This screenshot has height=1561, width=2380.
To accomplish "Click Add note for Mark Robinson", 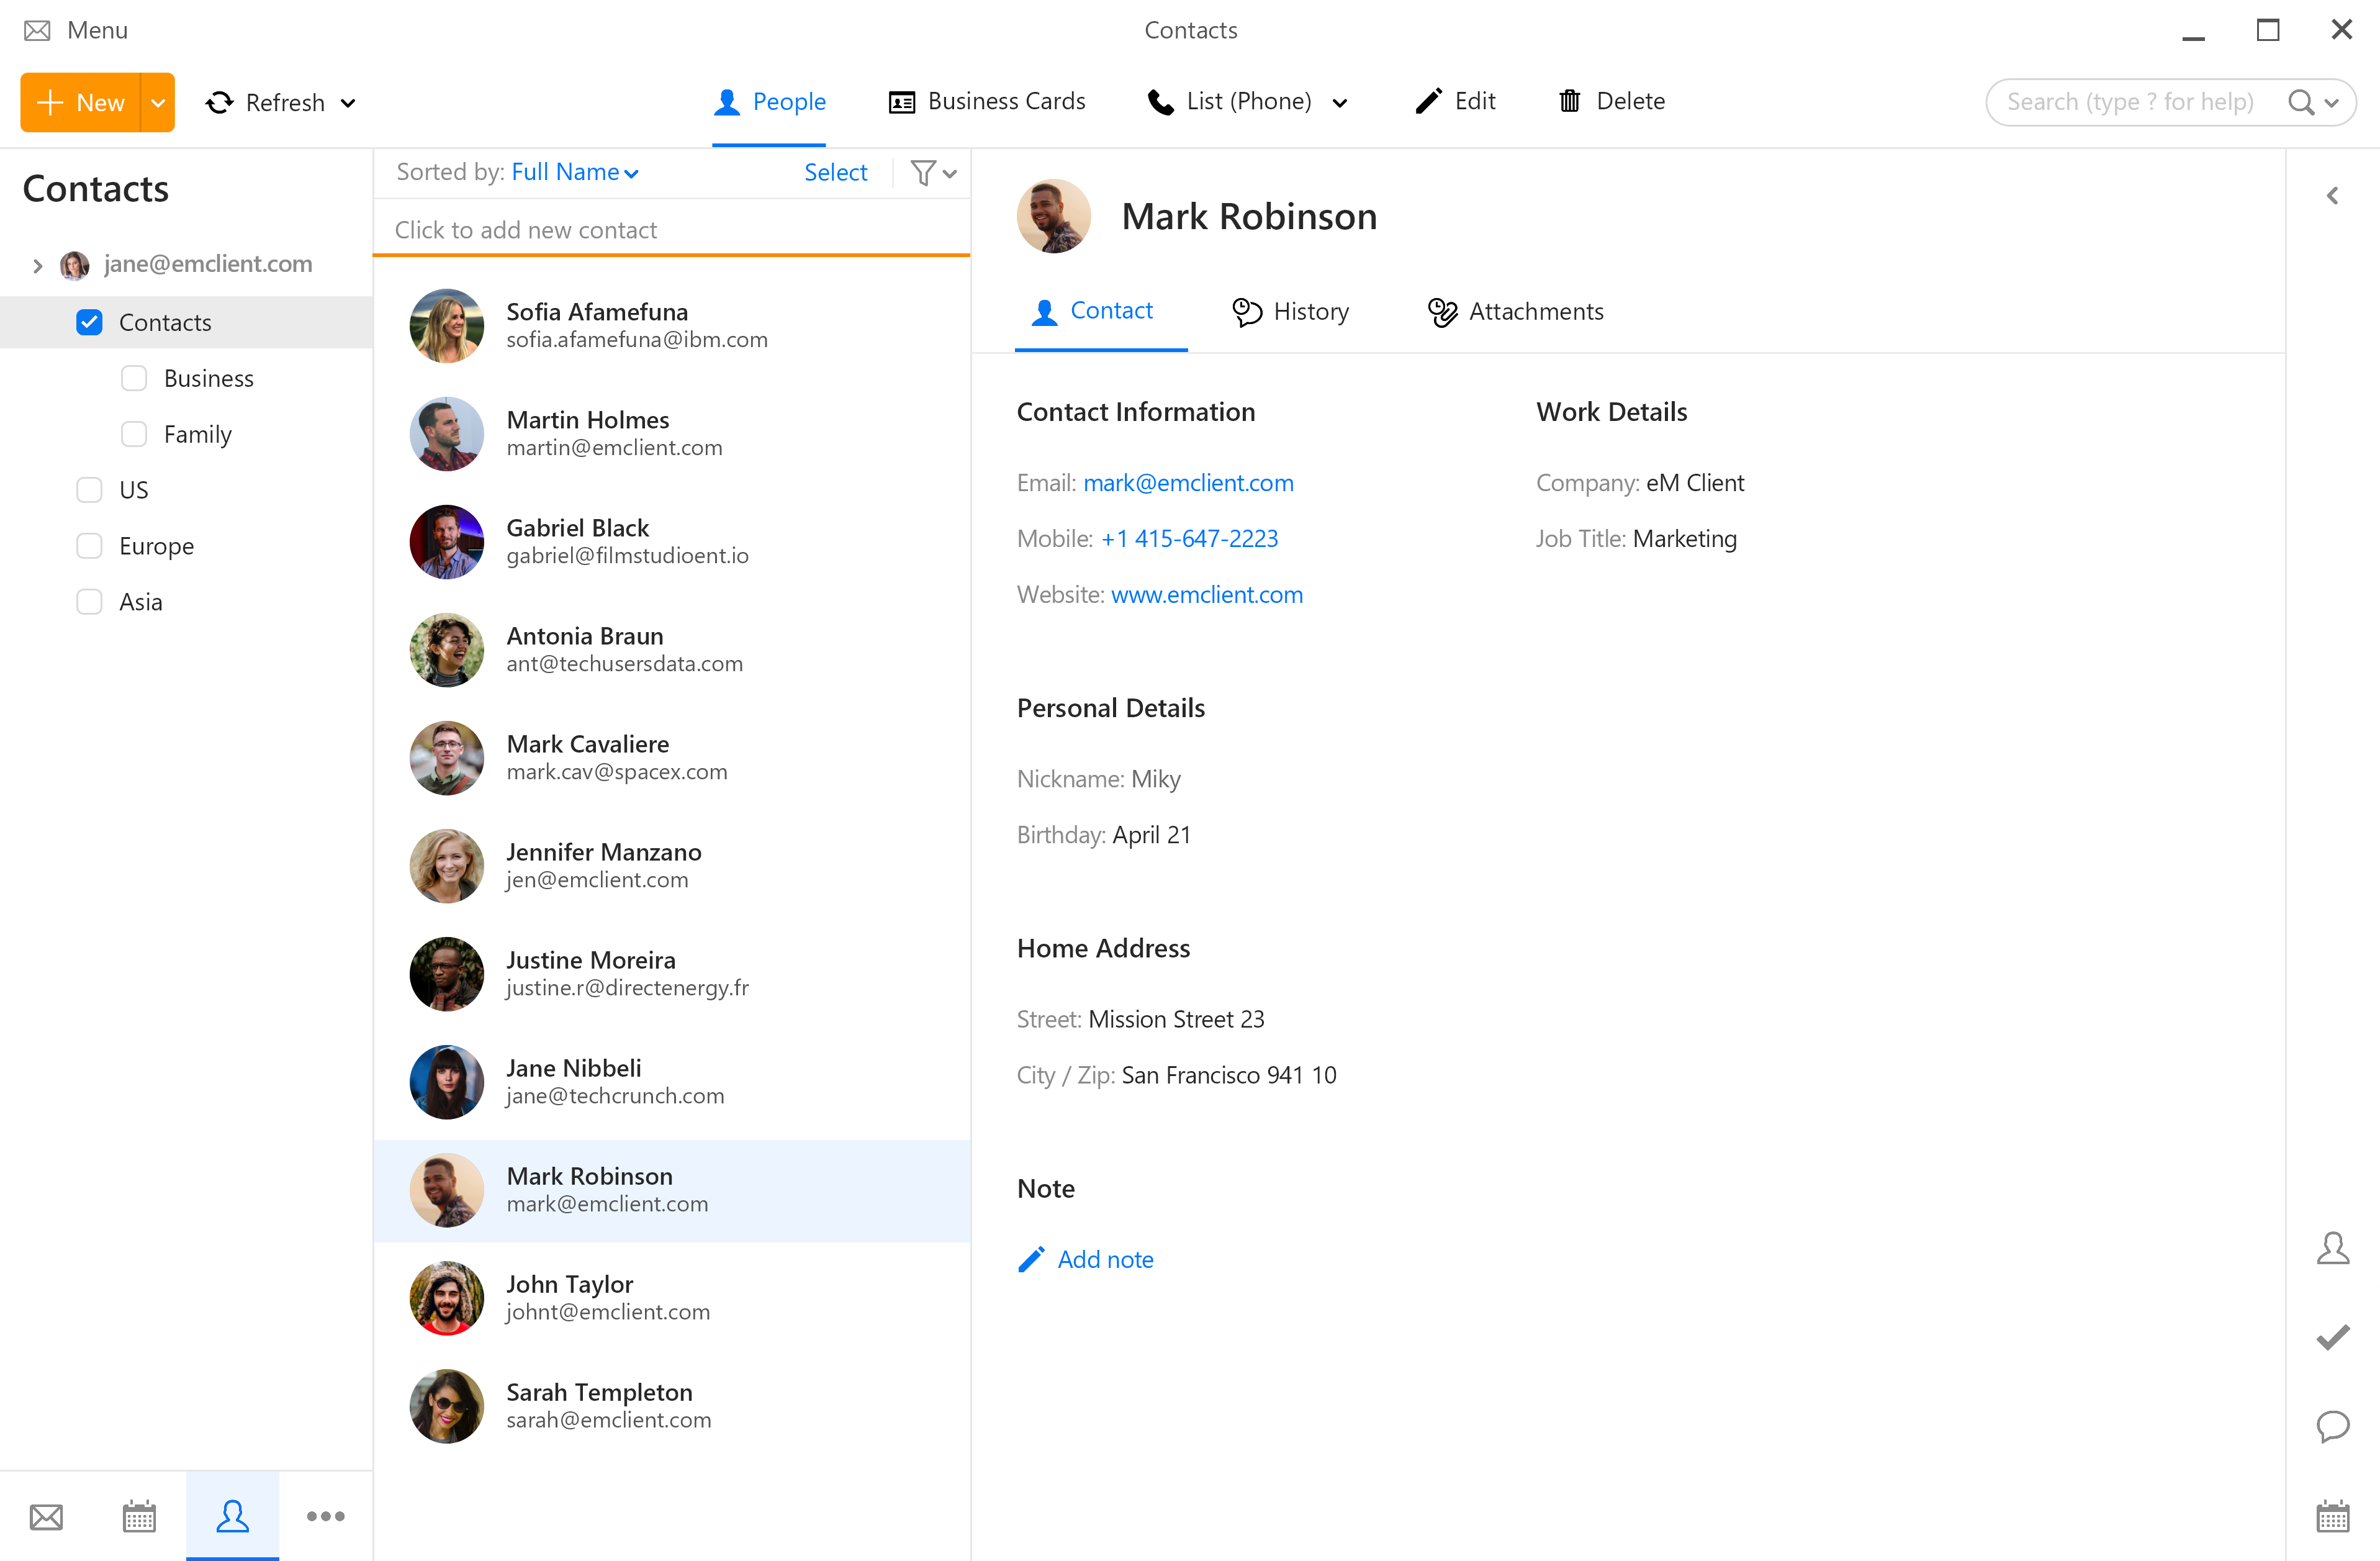I will coord(1106,1259).
